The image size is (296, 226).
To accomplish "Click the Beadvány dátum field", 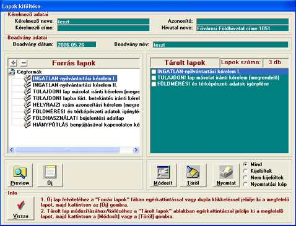I will (77, 44).
